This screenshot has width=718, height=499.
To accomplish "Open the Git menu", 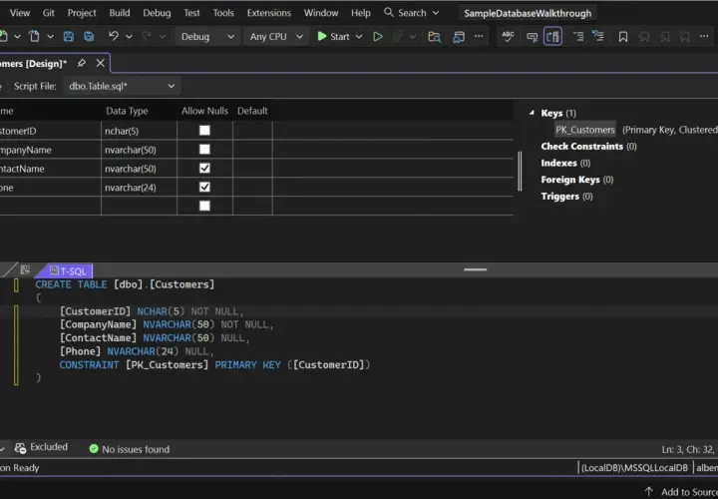I will pos(49,13).
